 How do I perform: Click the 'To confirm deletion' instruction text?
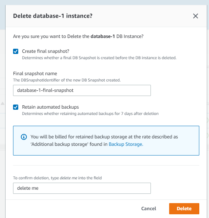pyautogui.click(x=57, y=178)
